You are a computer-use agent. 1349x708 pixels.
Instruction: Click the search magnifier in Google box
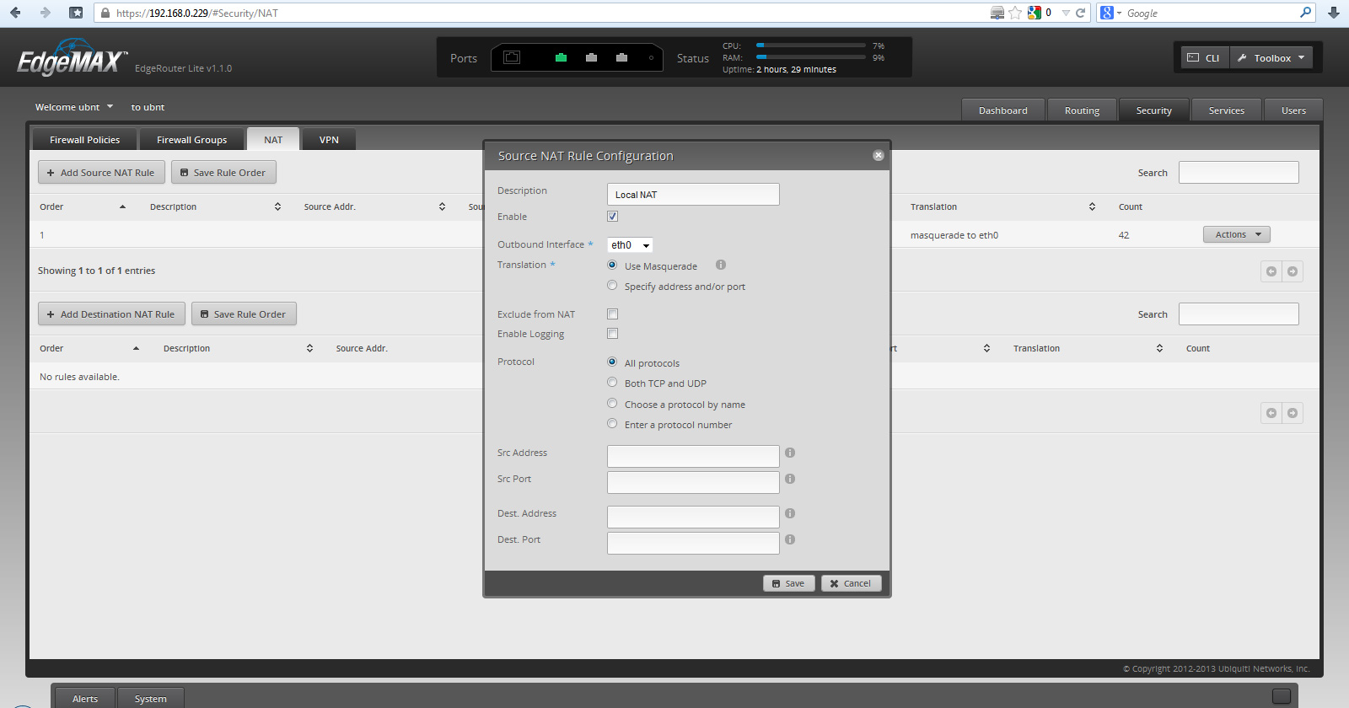pyautogui.click(x=1305, y=13)
